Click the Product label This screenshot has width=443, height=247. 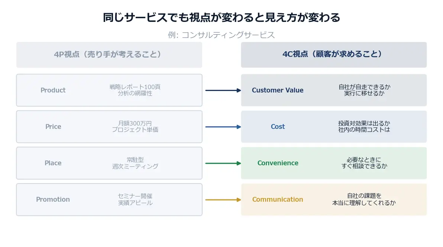[53, 90]
